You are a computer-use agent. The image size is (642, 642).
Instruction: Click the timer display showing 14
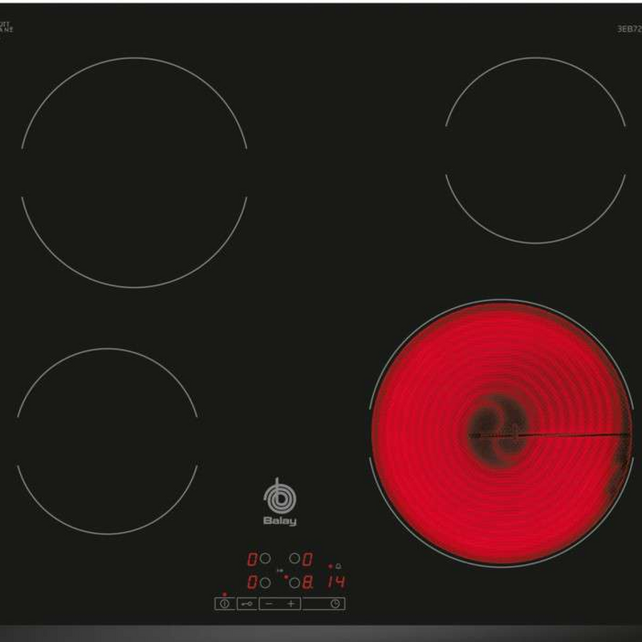335,582
